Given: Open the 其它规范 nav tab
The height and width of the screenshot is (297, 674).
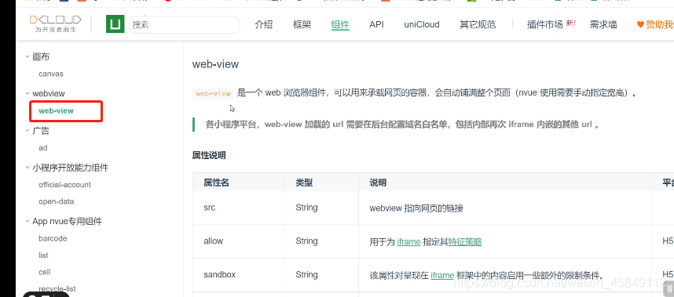Looking at the screenshot, I should pos(478,24).
